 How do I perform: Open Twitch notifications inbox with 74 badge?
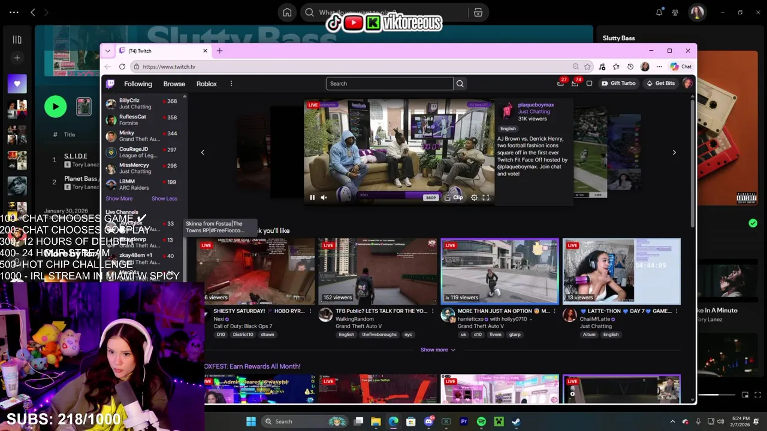coord(575,83)
